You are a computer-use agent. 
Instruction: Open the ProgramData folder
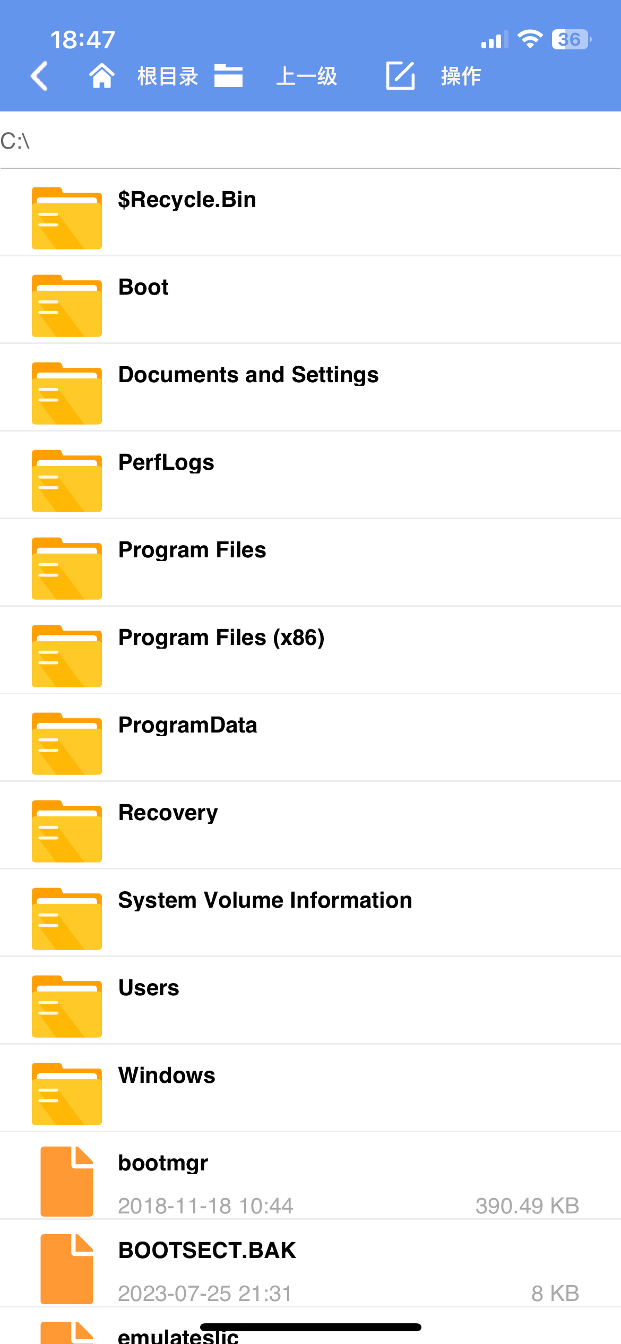click(x=188, y=725)
